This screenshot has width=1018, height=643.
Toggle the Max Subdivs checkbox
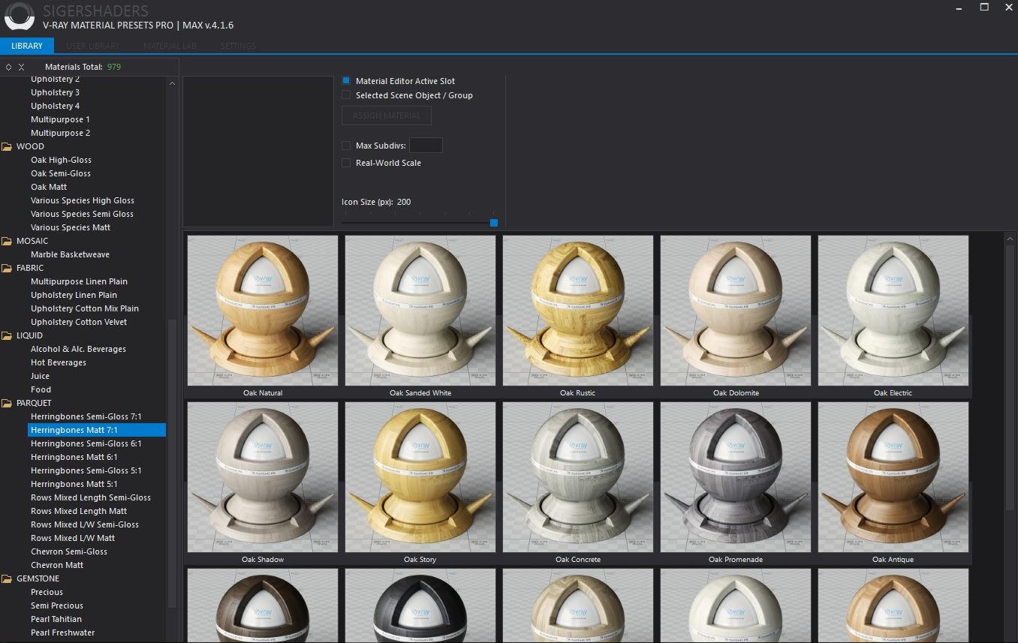pyautogui.click(x=346, y=146)
